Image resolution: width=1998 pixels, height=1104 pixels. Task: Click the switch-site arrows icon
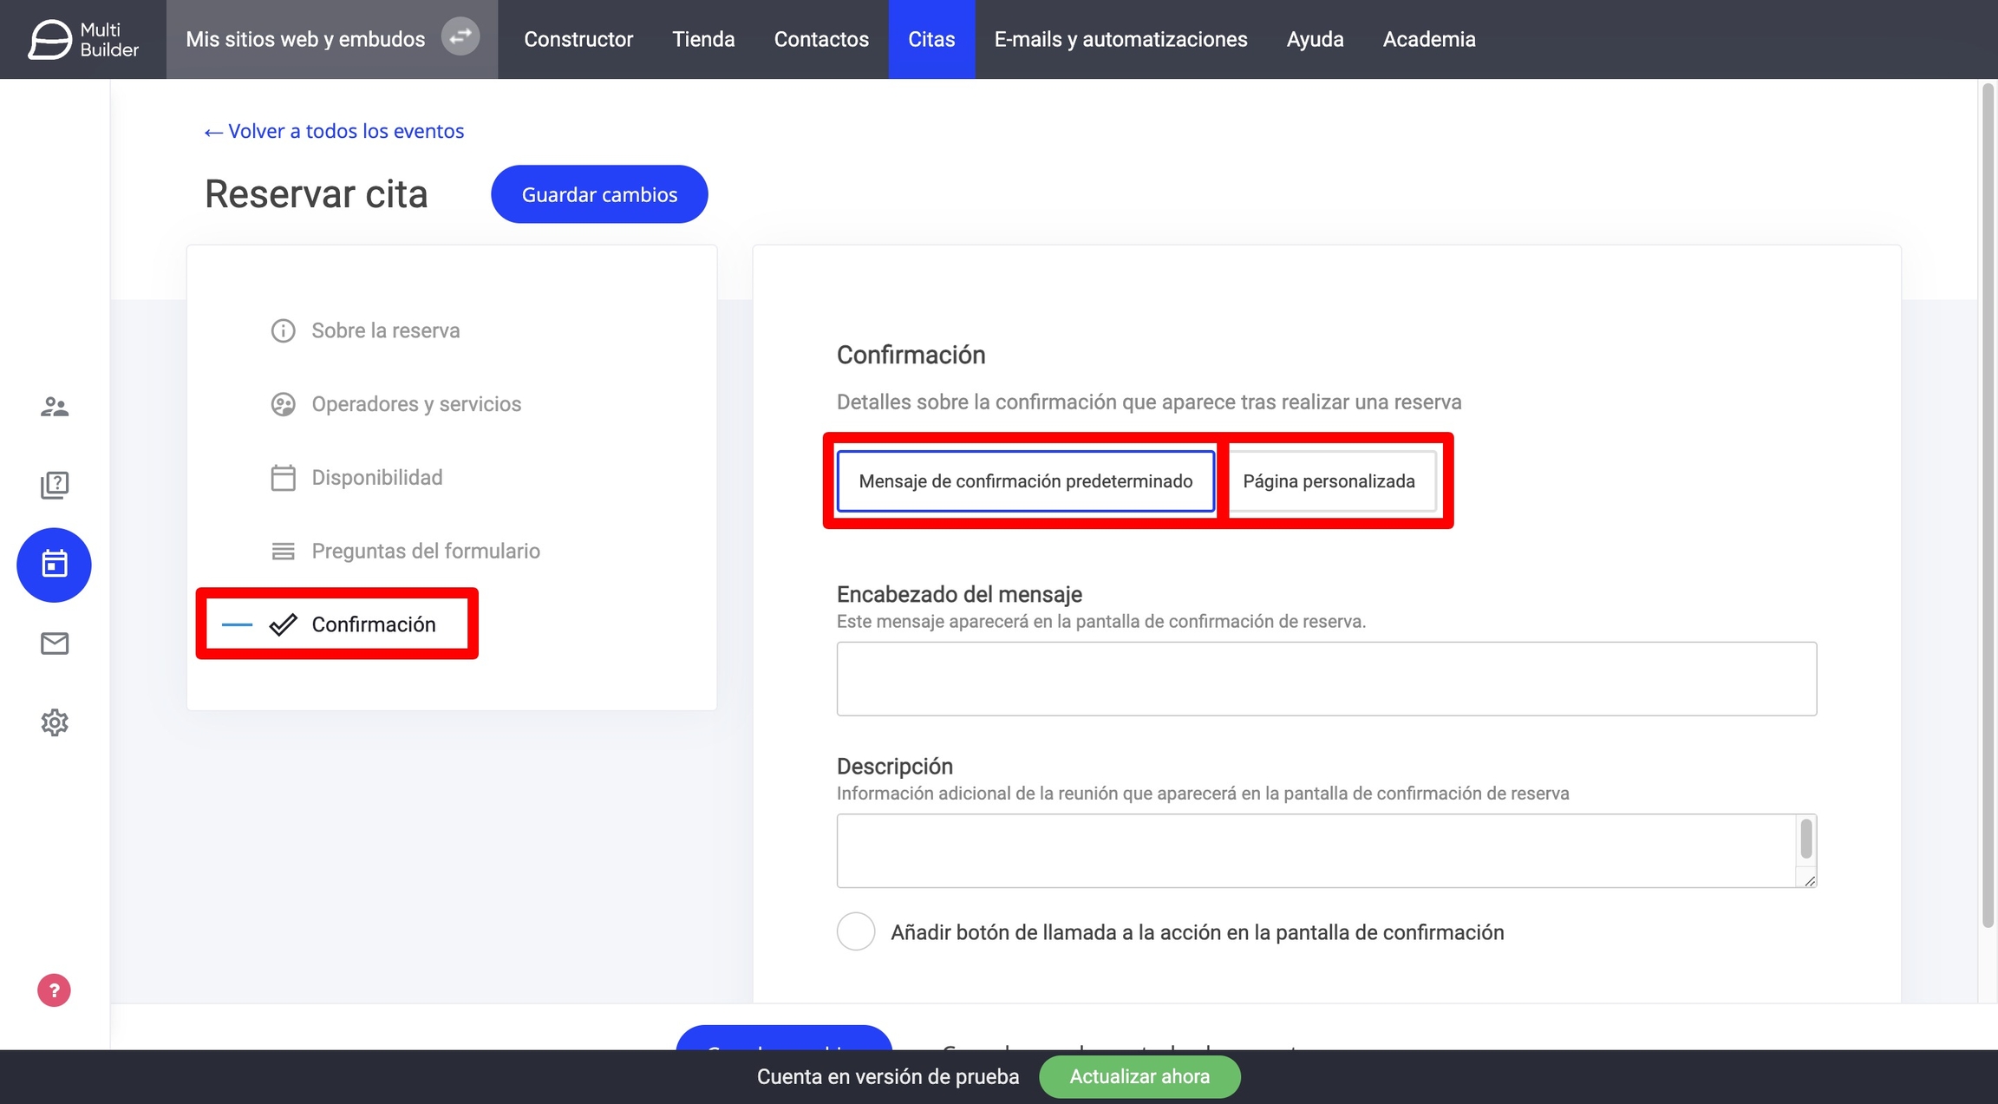click(460, 36)
